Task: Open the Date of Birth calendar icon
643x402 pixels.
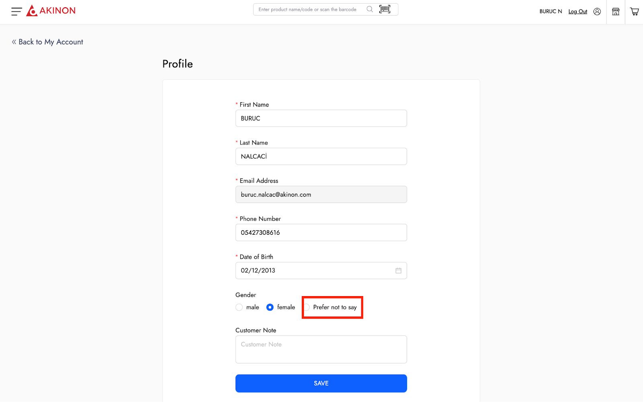Action: 398,271
